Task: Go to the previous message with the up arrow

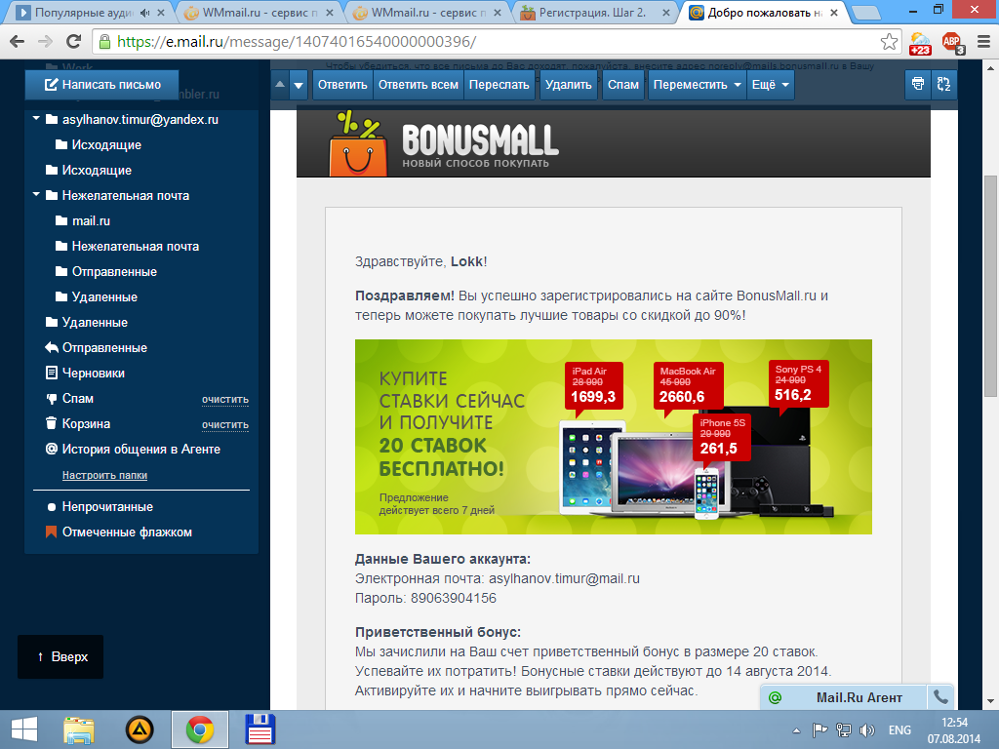Action: 280,85
